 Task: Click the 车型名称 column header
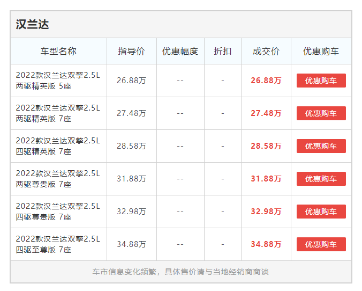(x=58, y=51)
